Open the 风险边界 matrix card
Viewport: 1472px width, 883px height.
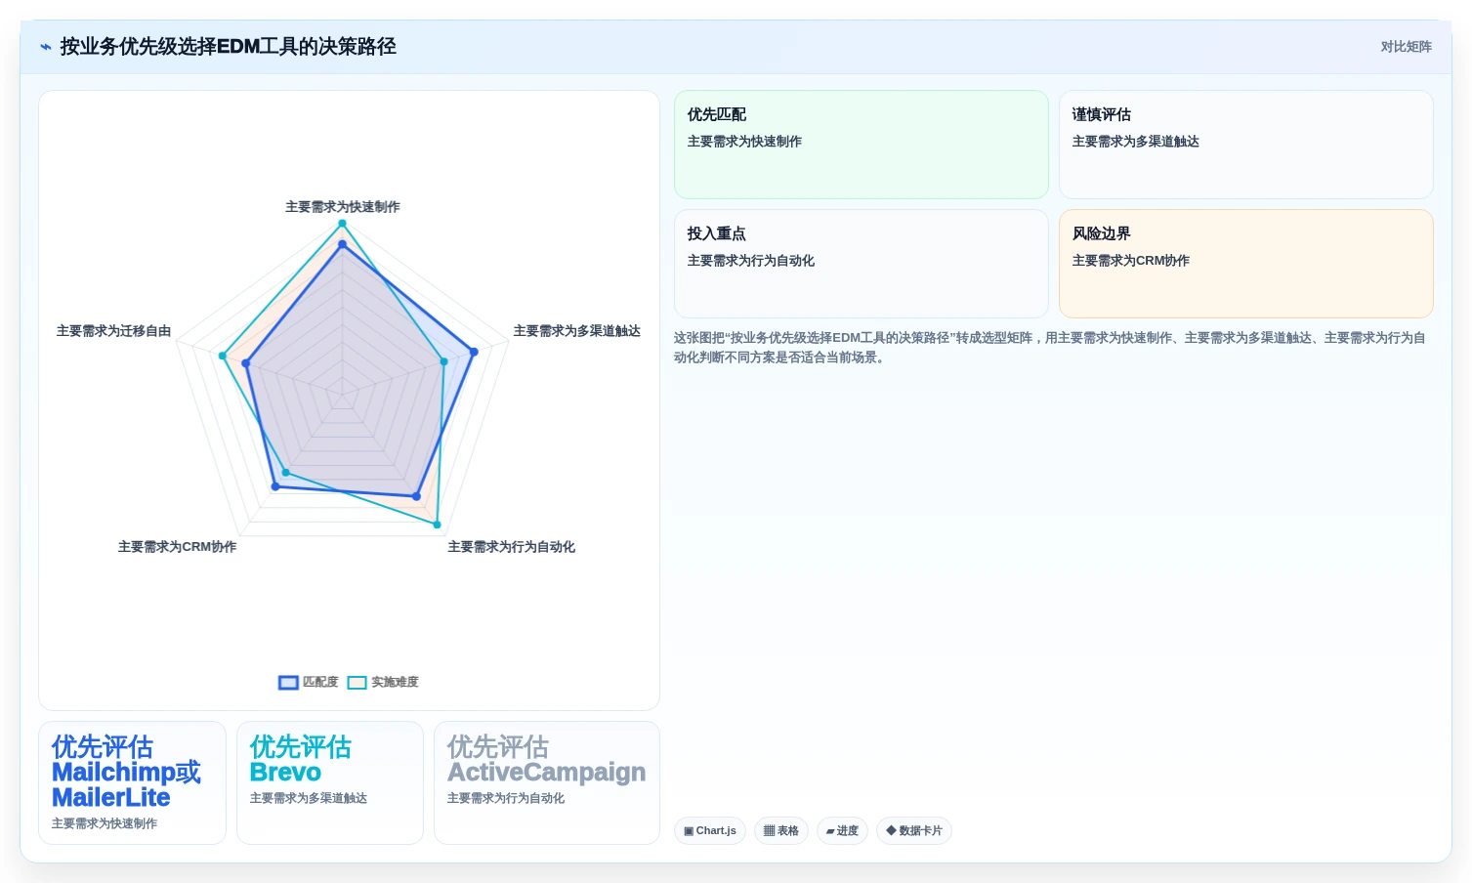[1246, 264]
